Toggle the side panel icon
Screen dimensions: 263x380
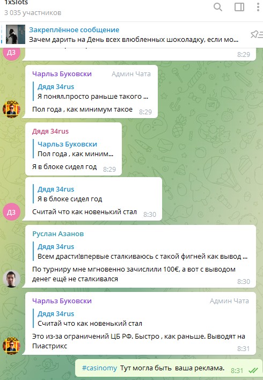coord(239,7)
